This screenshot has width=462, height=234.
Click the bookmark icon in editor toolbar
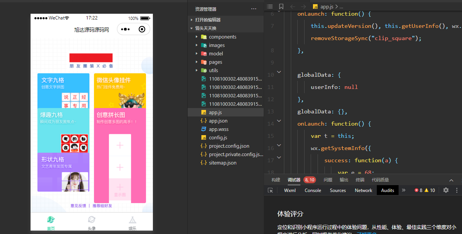(281, 6)
